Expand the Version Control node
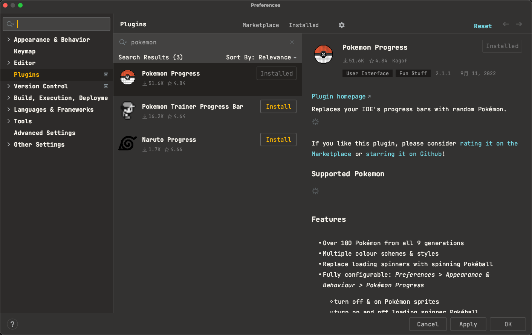 [x=9, y=86]
